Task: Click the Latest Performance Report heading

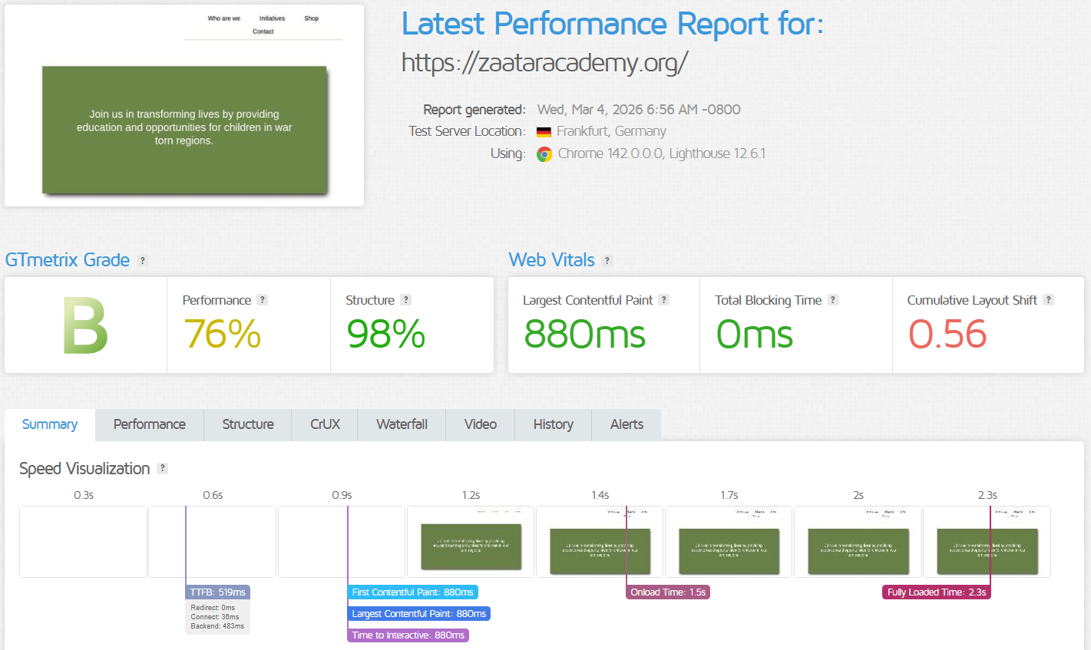Action: [x=613, y=25]
